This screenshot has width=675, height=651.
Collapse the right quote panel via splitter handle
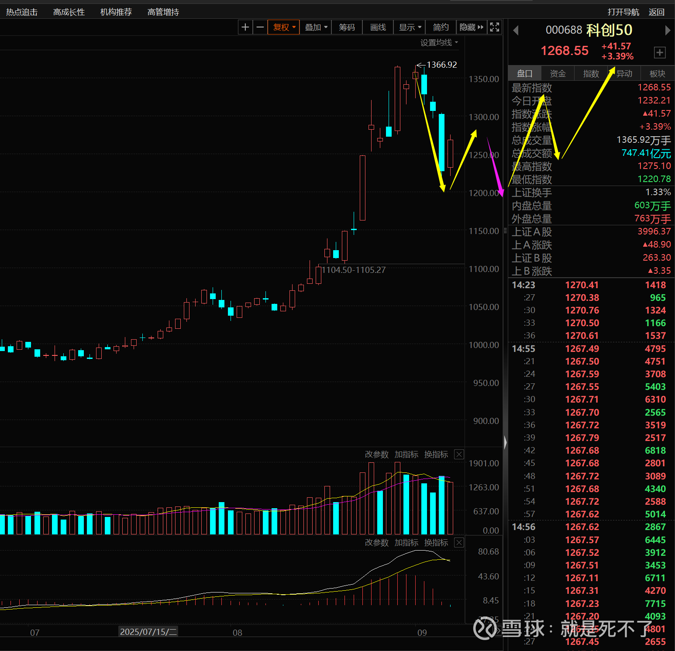[506, 442]
